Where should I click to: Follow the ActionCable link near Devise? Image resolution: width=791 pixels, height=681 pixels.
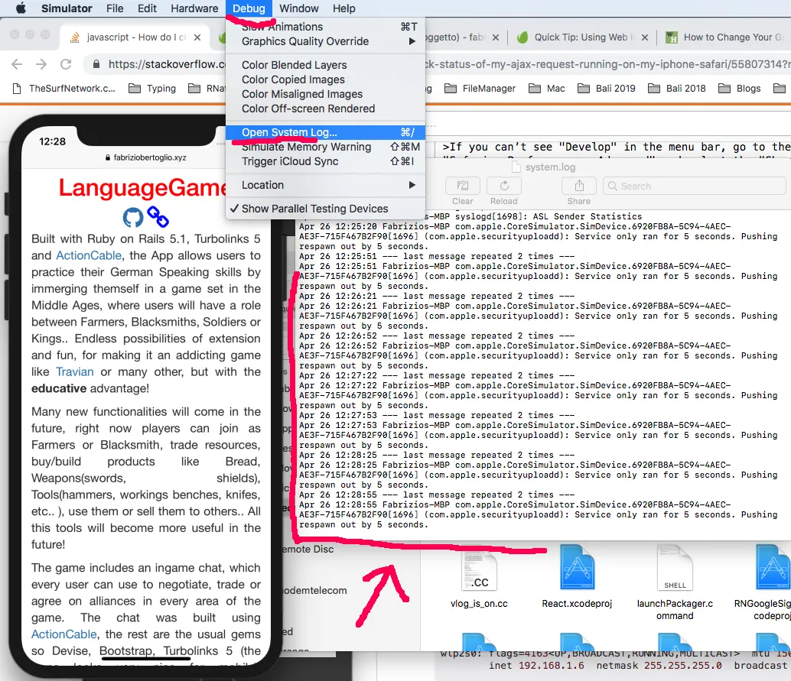[64, 634]
